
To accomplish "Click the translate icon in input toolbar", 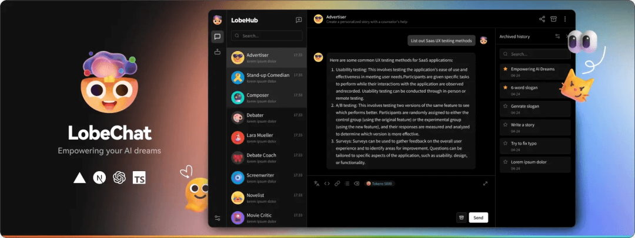I will coord(317,183).
